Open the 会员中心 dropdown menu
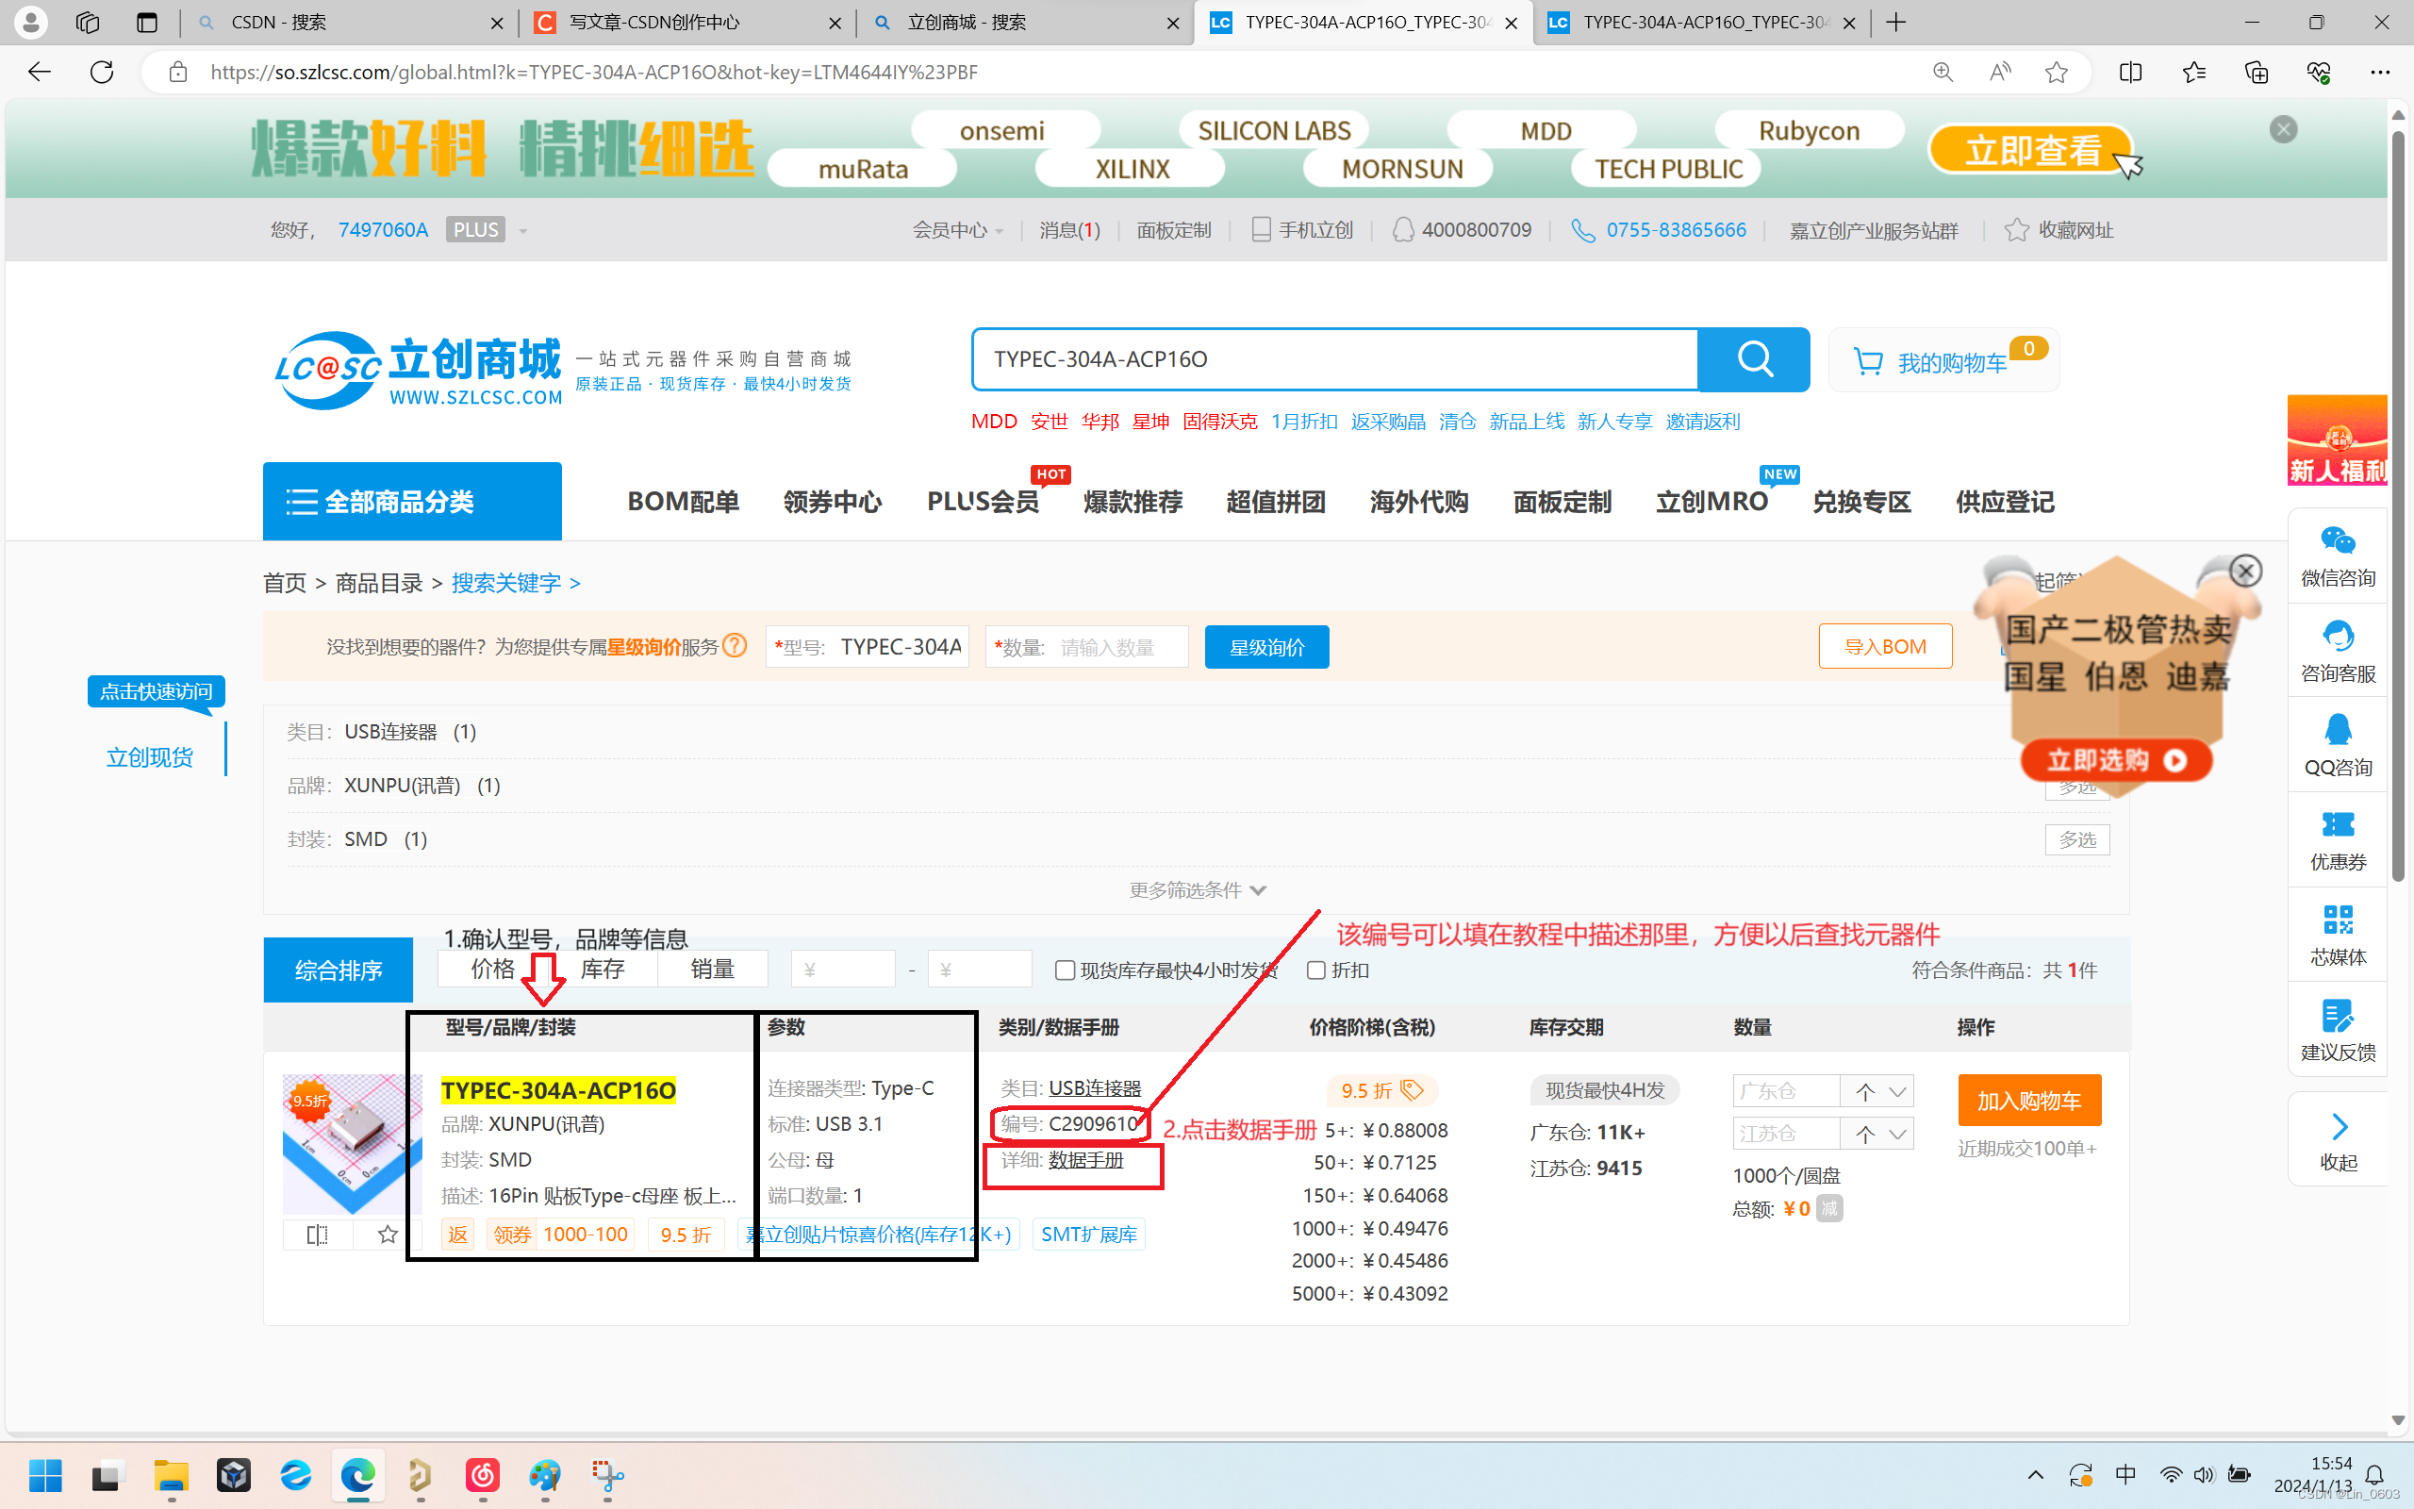Screen dimensions: 2414x1509 click(956, 230)
